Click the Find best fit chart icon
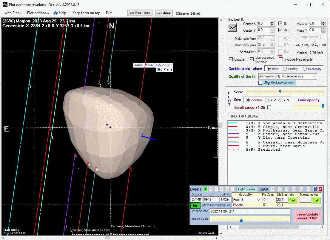Screen dimensions: 330x240 (232, 27)
